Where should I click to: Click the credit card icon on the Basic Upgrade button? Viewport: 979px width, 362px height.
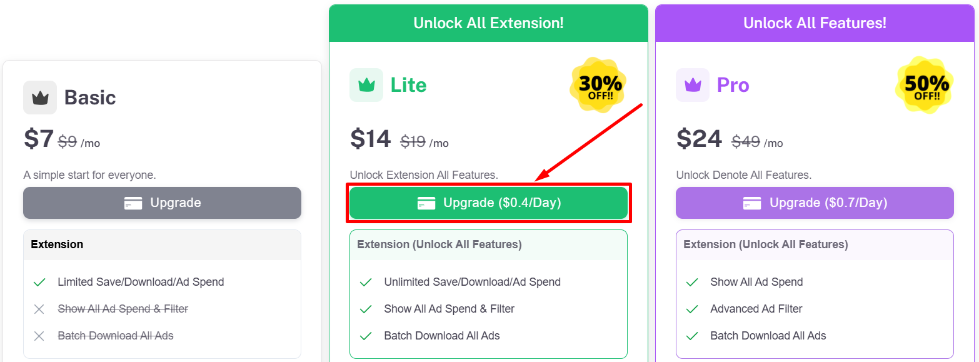(133, 203)
